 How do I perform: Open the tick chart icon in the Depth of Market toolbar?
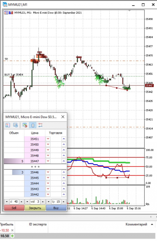pyautogui.click(x=8, y=125)
